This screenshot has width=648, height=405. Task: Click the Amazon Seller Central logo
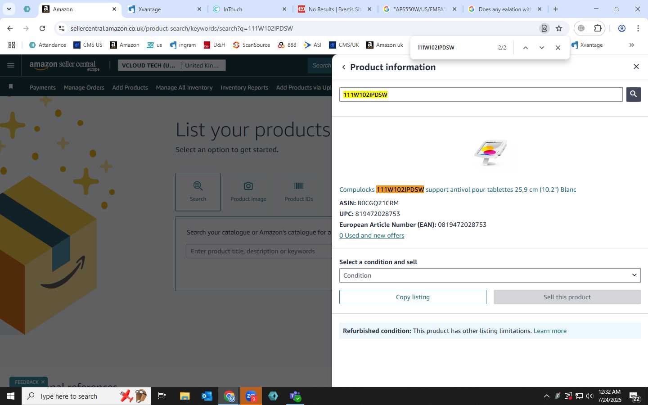coord(64,66)
